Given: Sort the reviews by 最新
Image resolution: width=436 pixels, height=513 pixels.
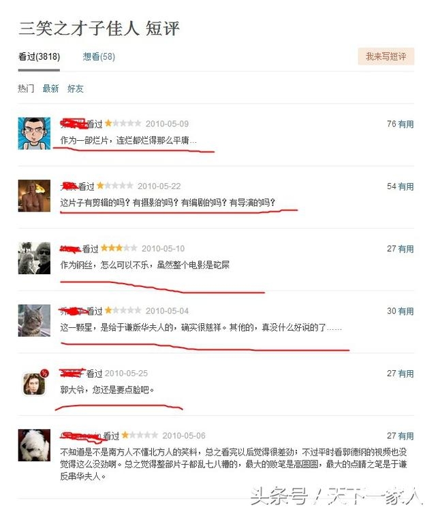Looking at the screenshot, I should pyautogui.click(x=51, y=88).
